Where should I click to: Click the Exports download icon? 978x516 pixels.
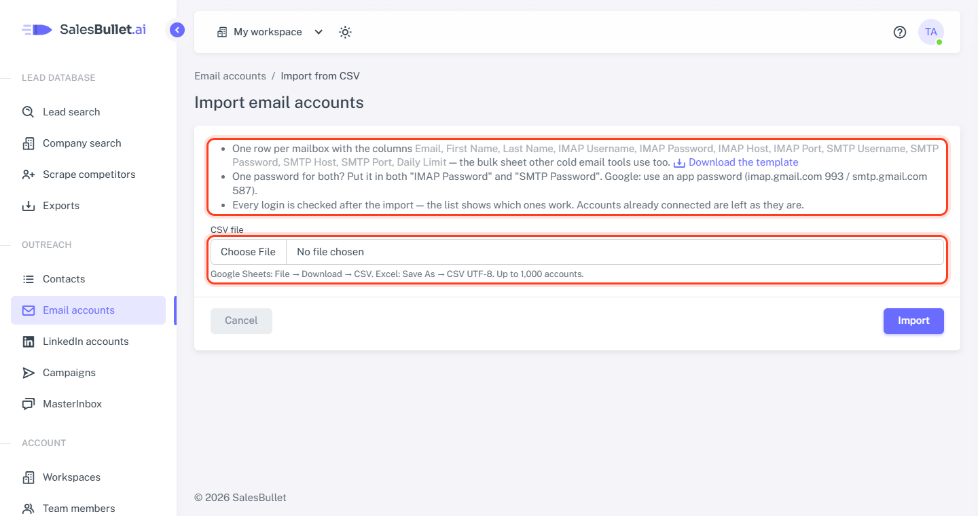29,206
